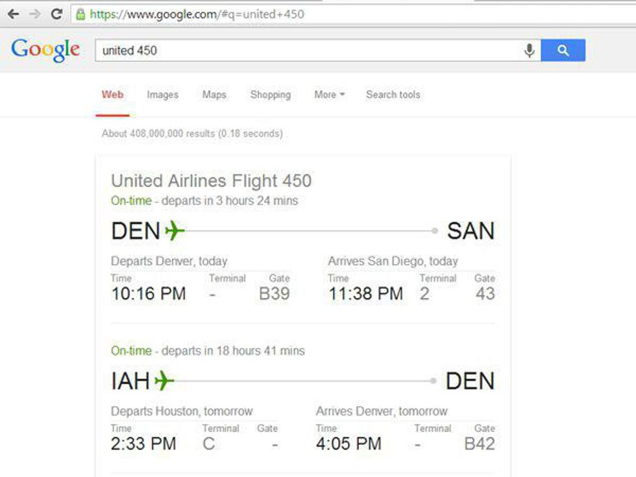Reload the page with refresh icon

tap(56, 14)
